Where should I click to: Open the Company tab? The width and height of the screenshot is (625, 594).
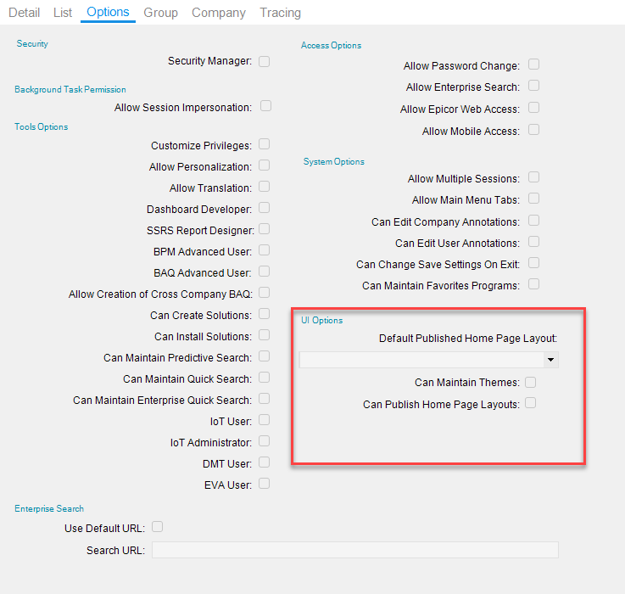(219, 13)
